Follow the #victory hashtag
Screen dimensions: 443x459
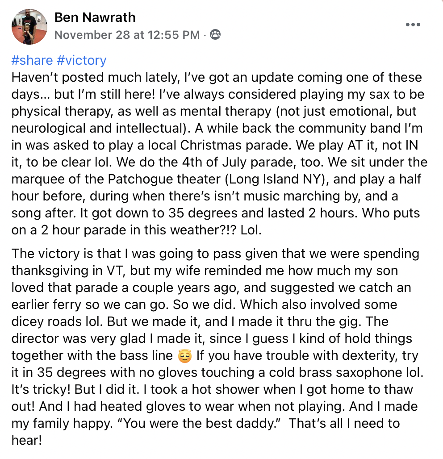click(81, 60)
